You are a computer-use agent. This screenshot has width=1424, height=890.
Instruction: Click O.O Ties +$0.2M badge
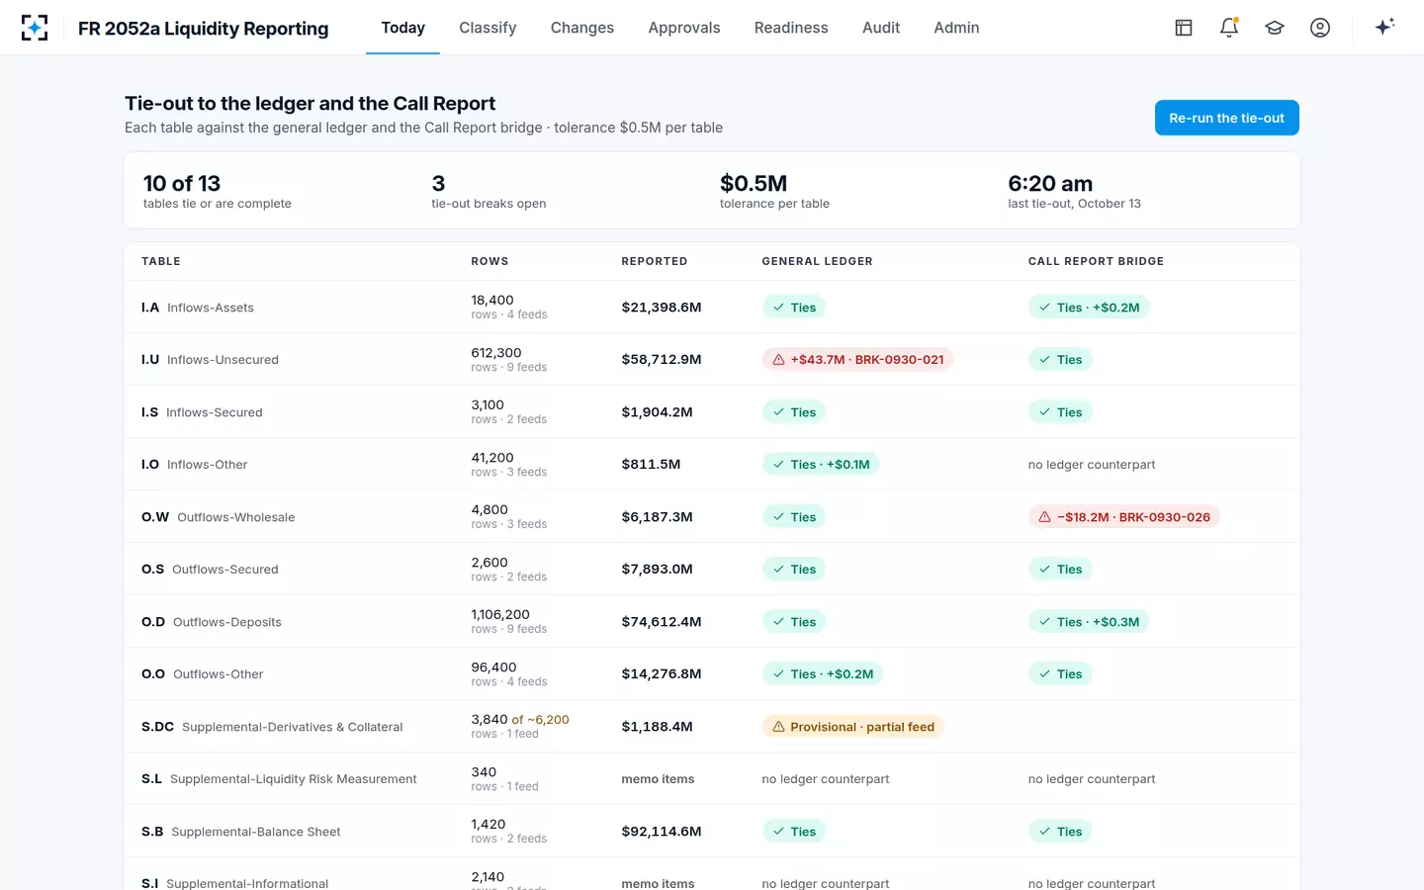pos(823,674)
